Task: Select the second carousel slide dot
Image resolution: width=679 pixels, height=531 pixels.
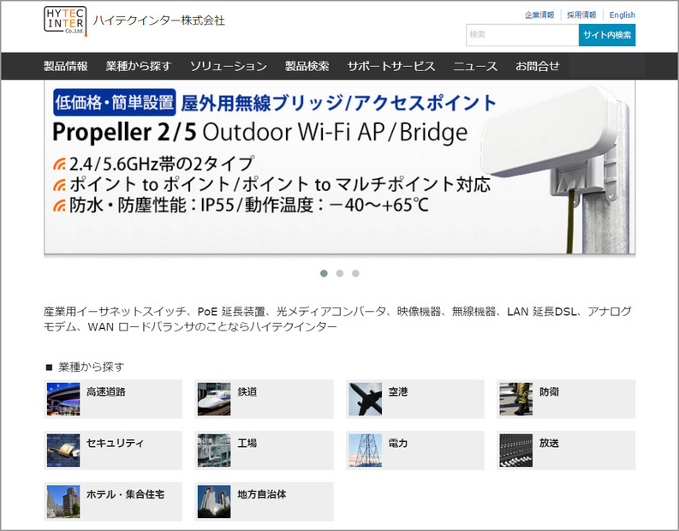Action: point(340,273)
